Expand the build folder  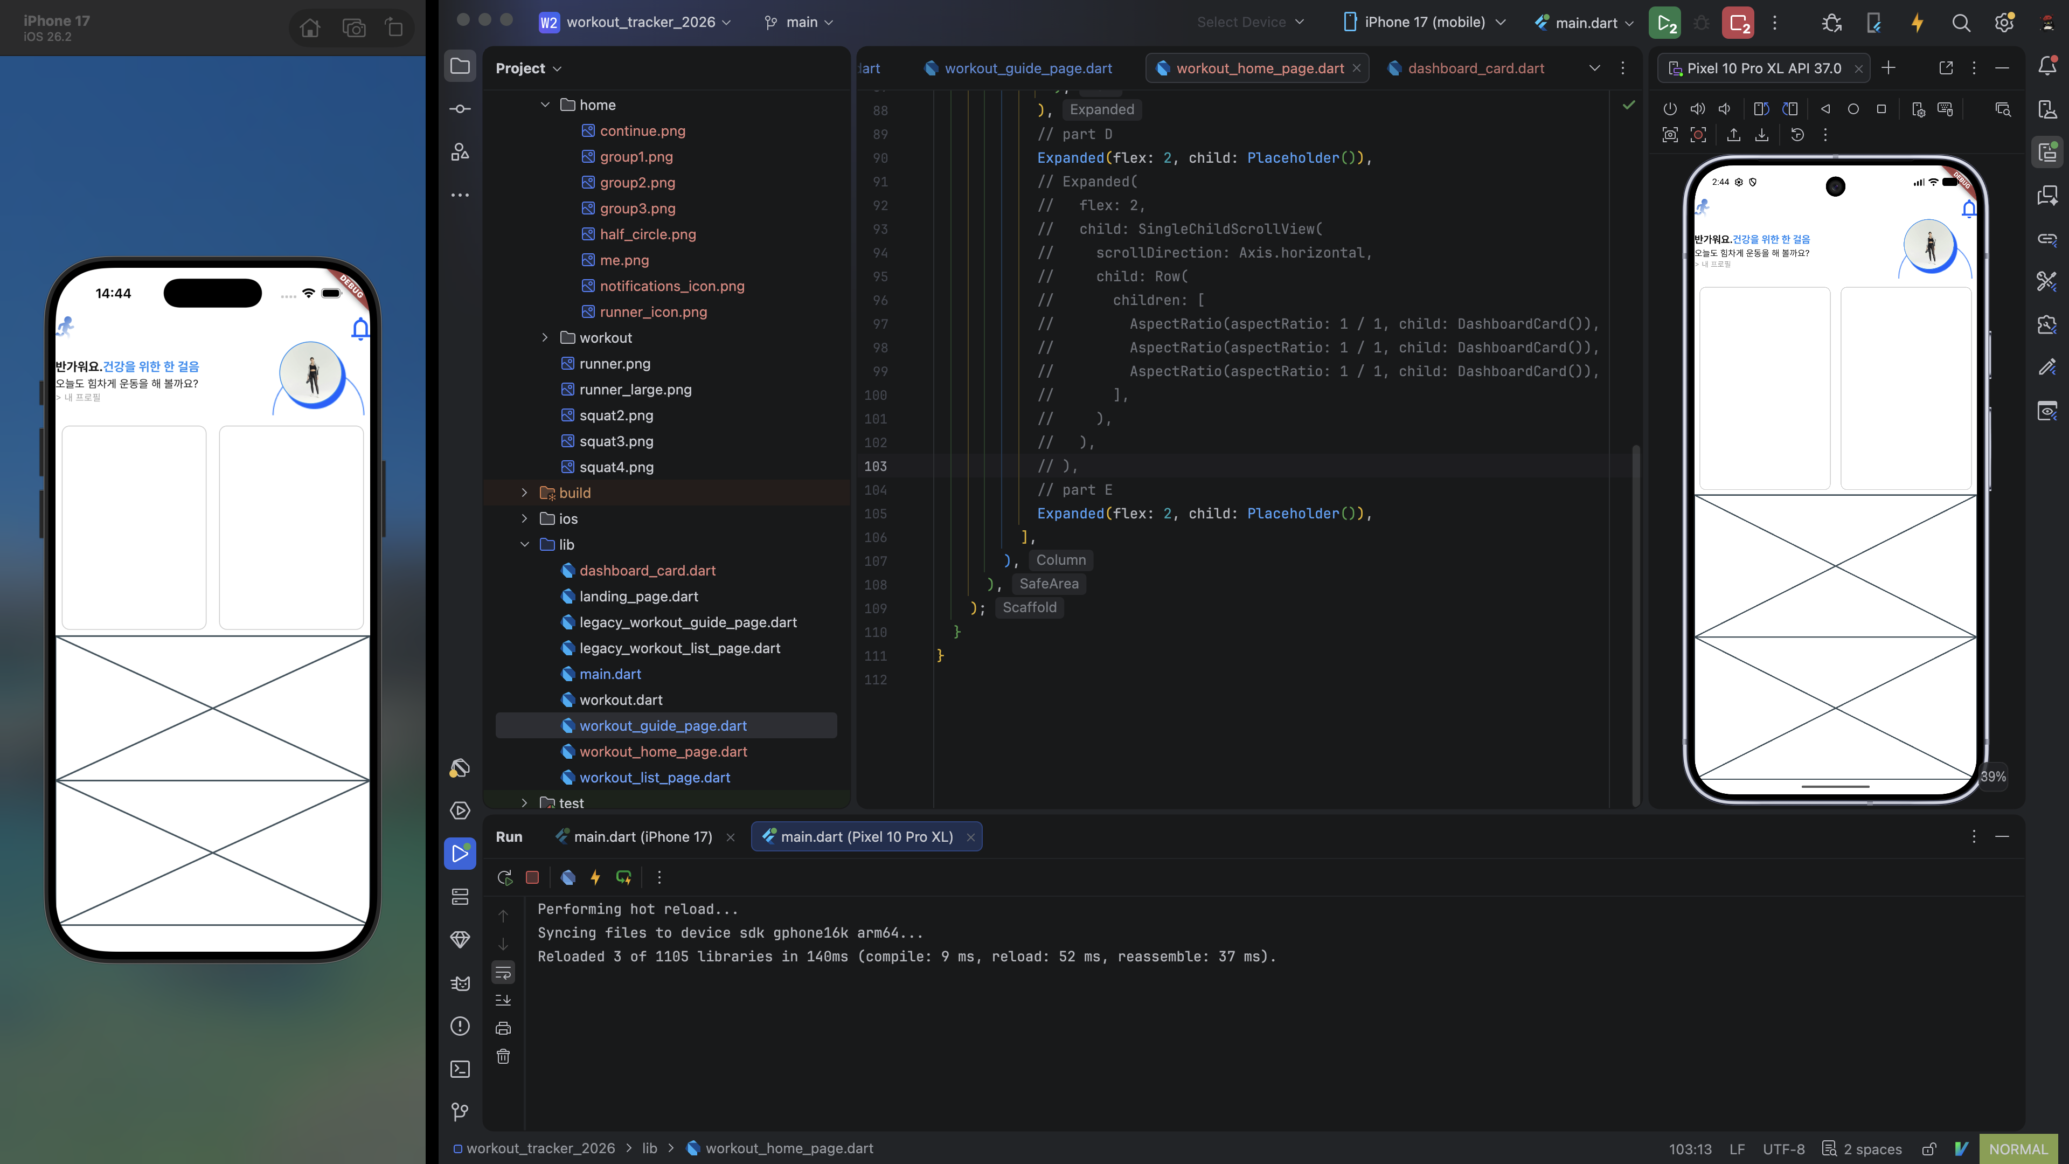[x=524, y=493]
